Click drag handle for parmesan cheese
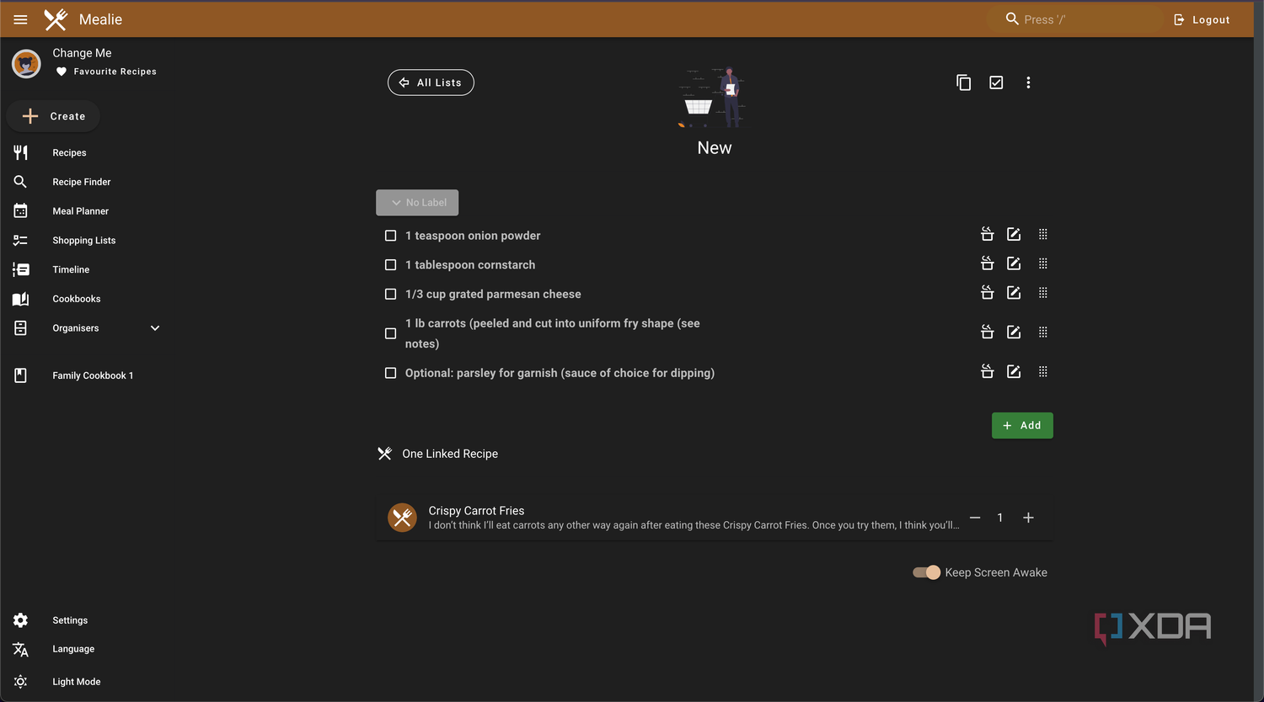Image resolution: width=1264 pixels, height=702 pixels. [1043, 293]
